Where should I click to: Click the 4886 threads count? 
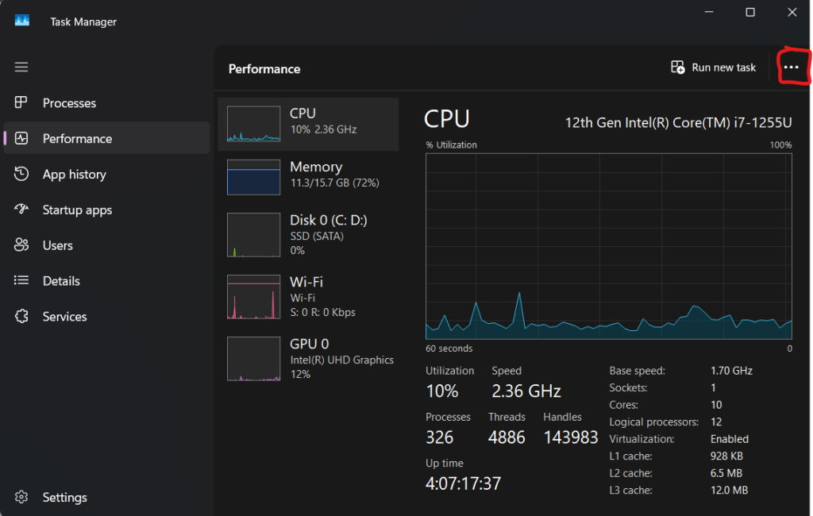click(507, 437)
